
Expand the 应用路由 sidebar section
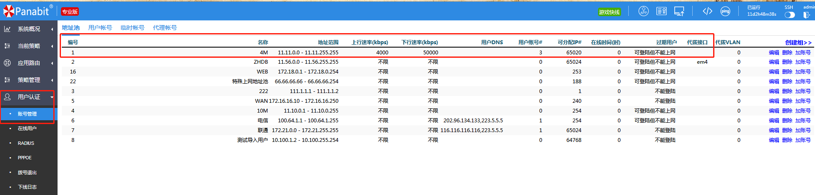[x=29, y=63]
